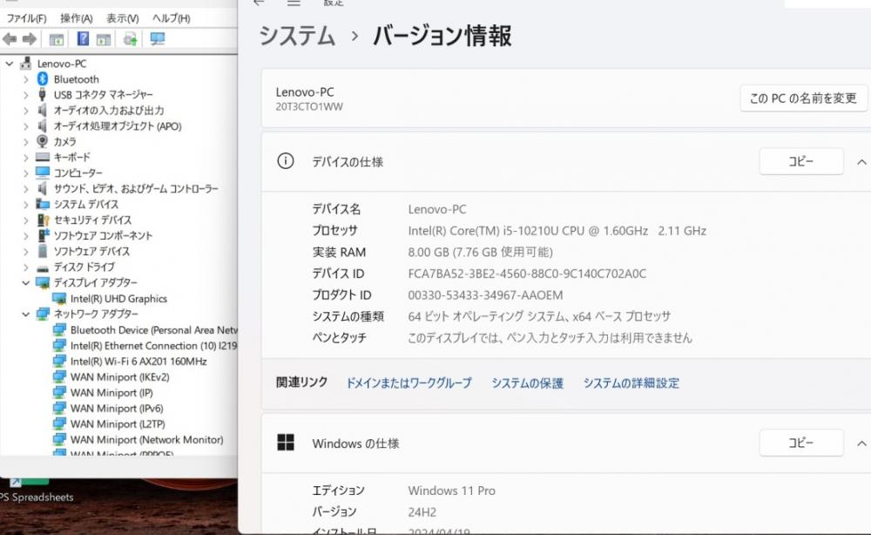Open ドメインまたはワークグループ link
The image size is (871, 535).
coord(408,383)
